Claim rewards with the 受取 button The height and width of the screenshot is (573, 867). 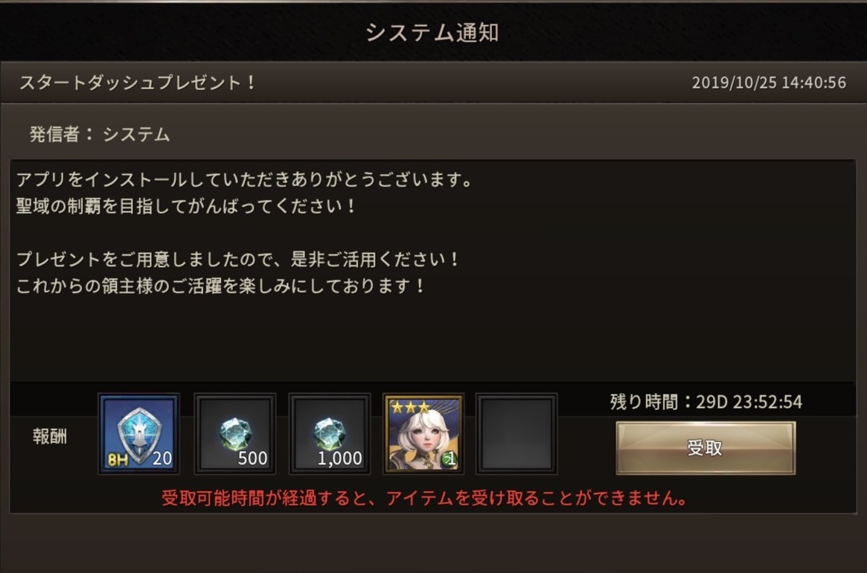706,448
